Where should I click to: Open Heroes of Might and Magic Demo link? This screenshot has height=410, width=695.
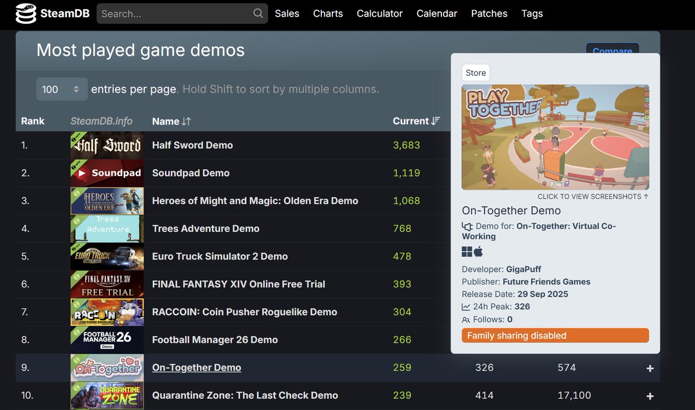tap(255, 201)
